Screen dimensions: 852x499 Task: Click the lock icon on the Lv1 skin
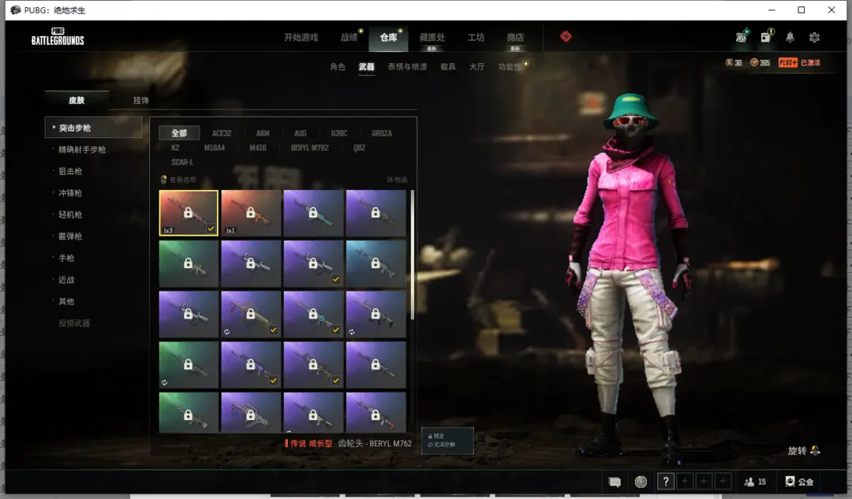[251, 212]
